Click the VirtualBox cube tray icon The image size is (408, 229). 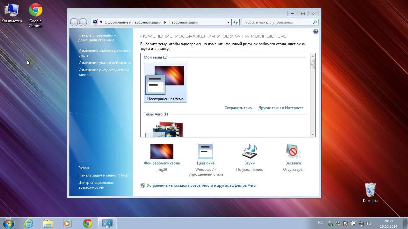pyautogui.click(x=338, y=224)
